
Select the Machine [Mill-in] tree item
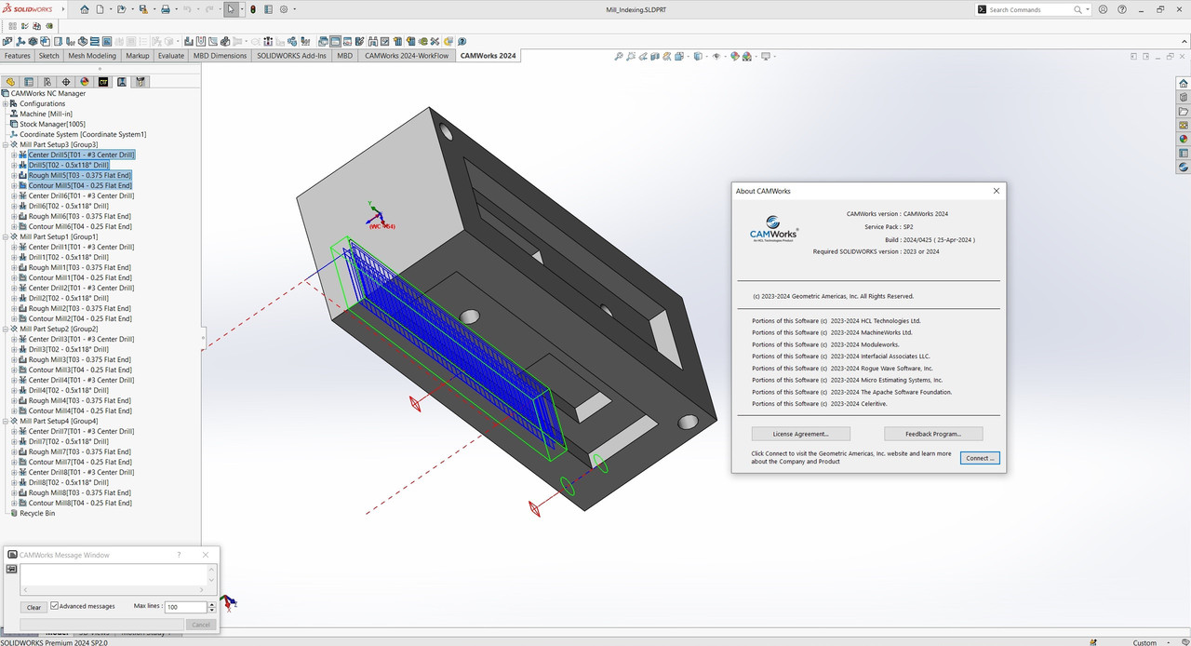pyautogui.click(x=46, y=114)
